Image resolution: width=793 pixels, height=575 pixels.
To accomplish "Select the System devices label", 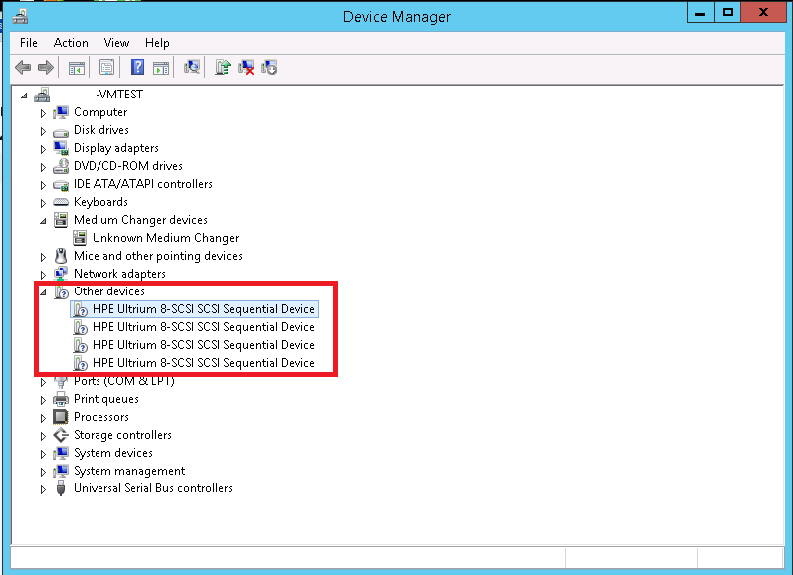I will point(113,453).
